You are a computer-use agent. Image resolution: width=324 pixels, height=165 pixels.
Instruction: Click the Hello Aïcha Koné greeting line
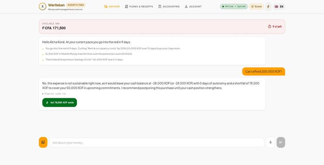[x=86, y=42]
